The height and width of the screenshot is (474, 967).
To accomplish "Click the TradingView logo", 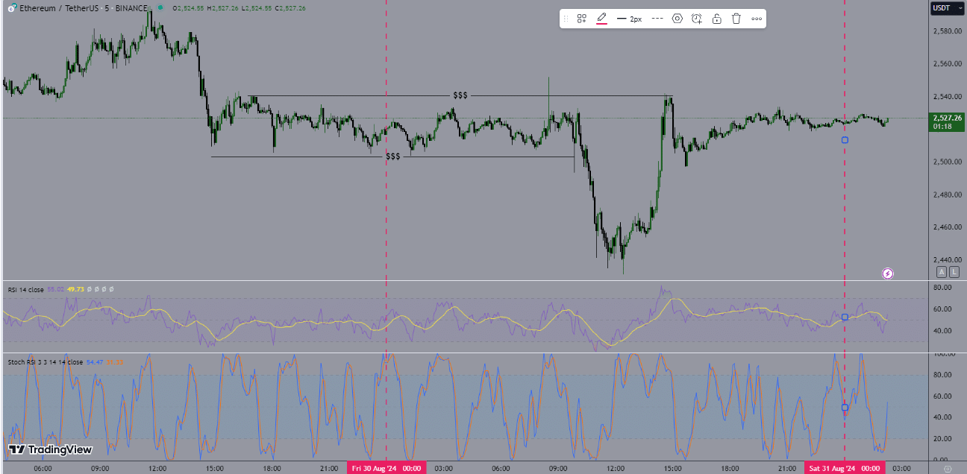I will tap(50, 449).
